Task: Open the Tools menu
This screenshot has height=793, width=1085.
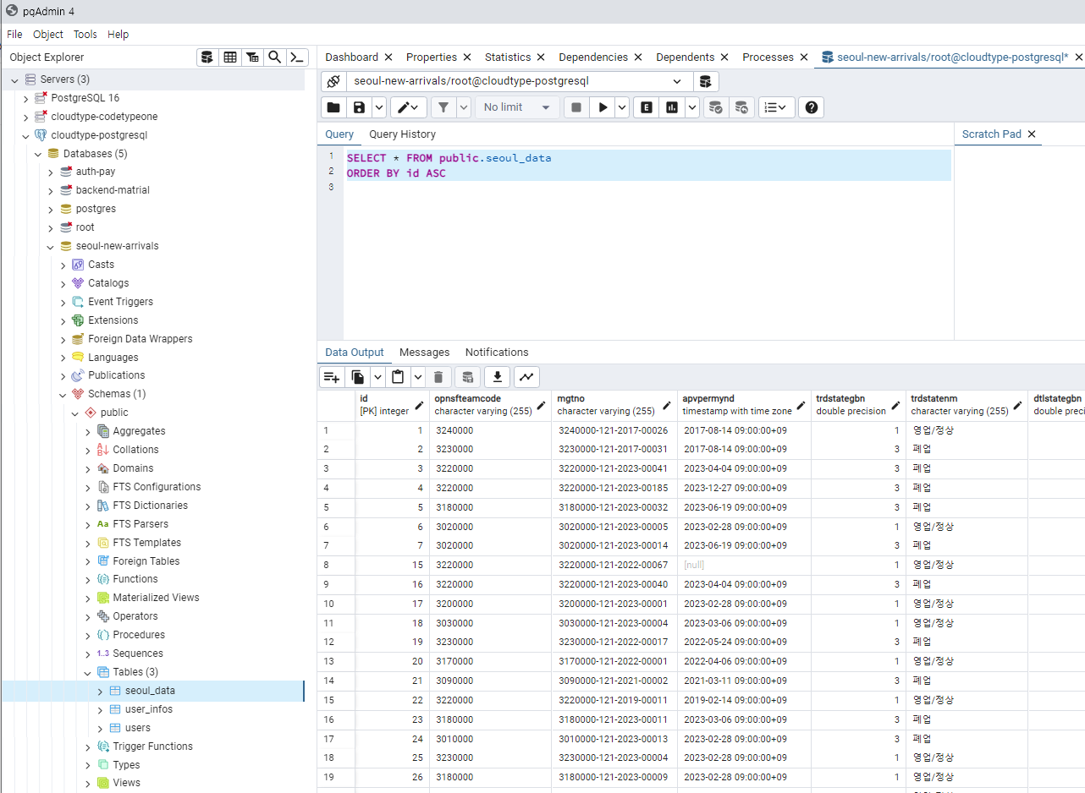Action: pos(85,35)
